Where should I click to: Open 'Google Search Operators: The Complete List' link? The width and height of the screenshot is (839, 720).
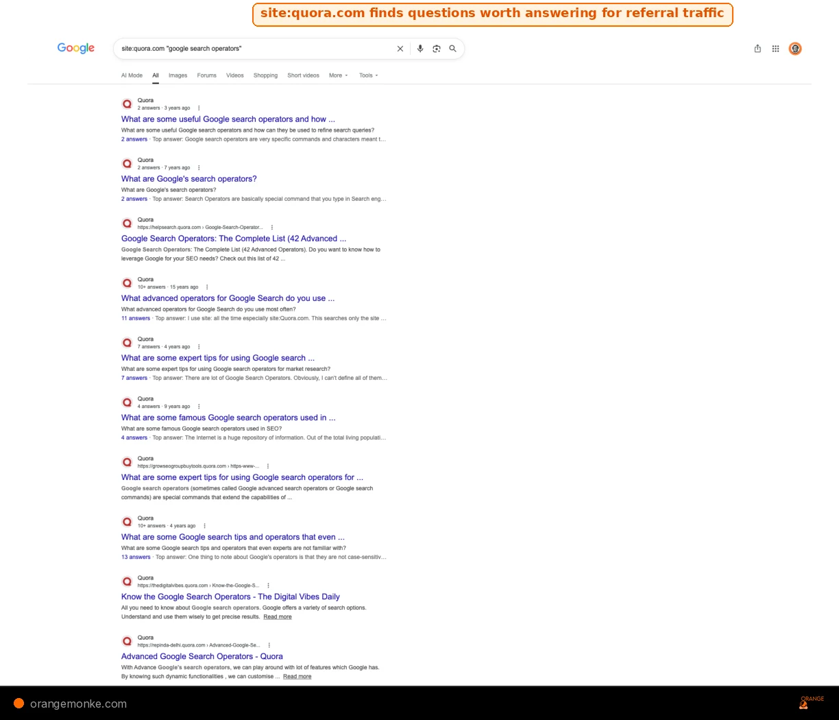[234, 239]
